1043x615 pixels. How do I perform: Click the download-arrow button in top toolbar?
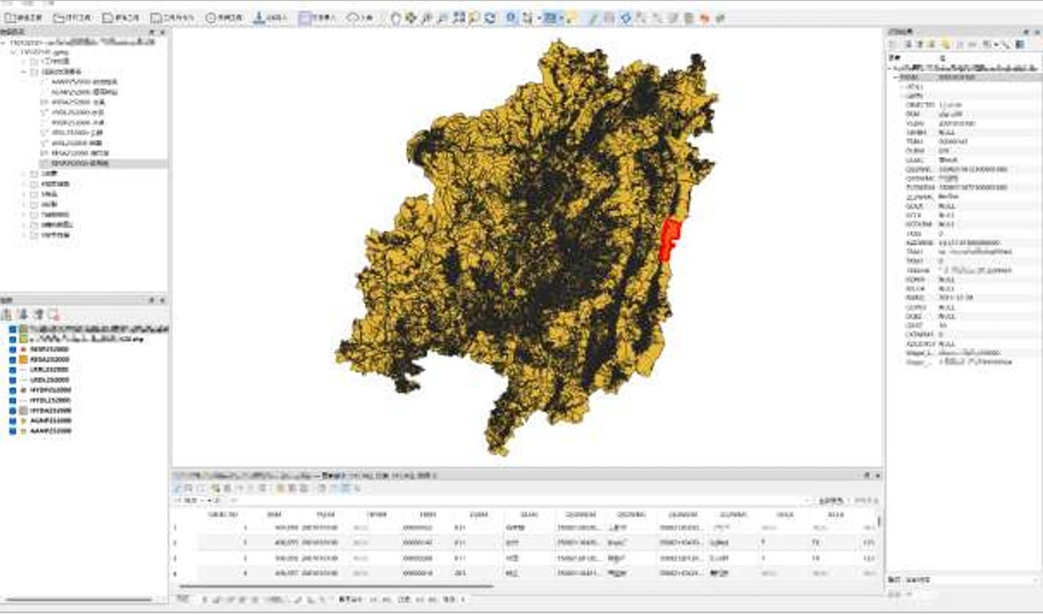[x=270, y=18]
